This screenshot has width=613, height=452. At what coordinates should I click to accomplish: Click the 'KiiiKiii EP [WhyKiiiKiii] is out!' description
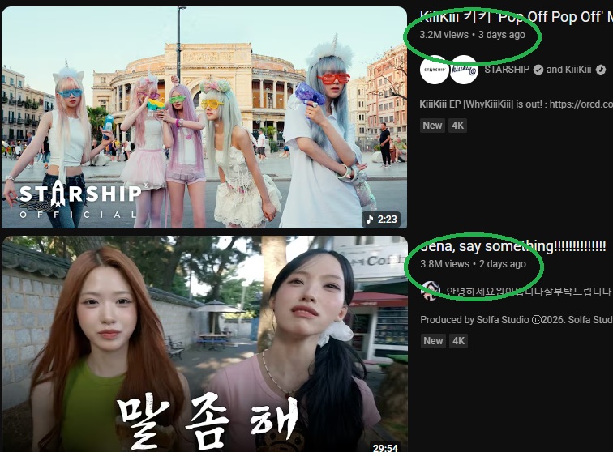click(x=516, y=104)
